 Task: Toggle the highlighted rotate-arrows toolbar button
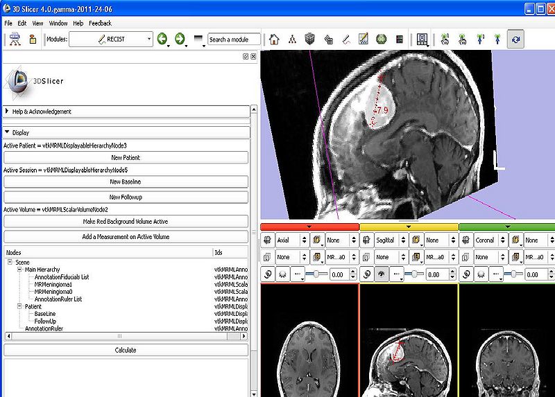tap(515, 39)
